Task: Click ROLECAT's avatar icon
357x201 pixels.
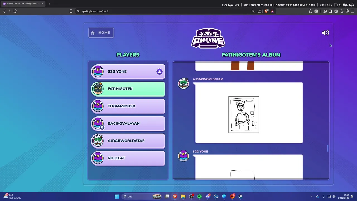Action: tap(98, 158)
